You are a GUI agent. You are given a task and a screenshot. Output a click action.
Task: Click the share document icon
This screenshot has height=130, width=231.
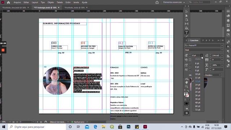point(157,3)
